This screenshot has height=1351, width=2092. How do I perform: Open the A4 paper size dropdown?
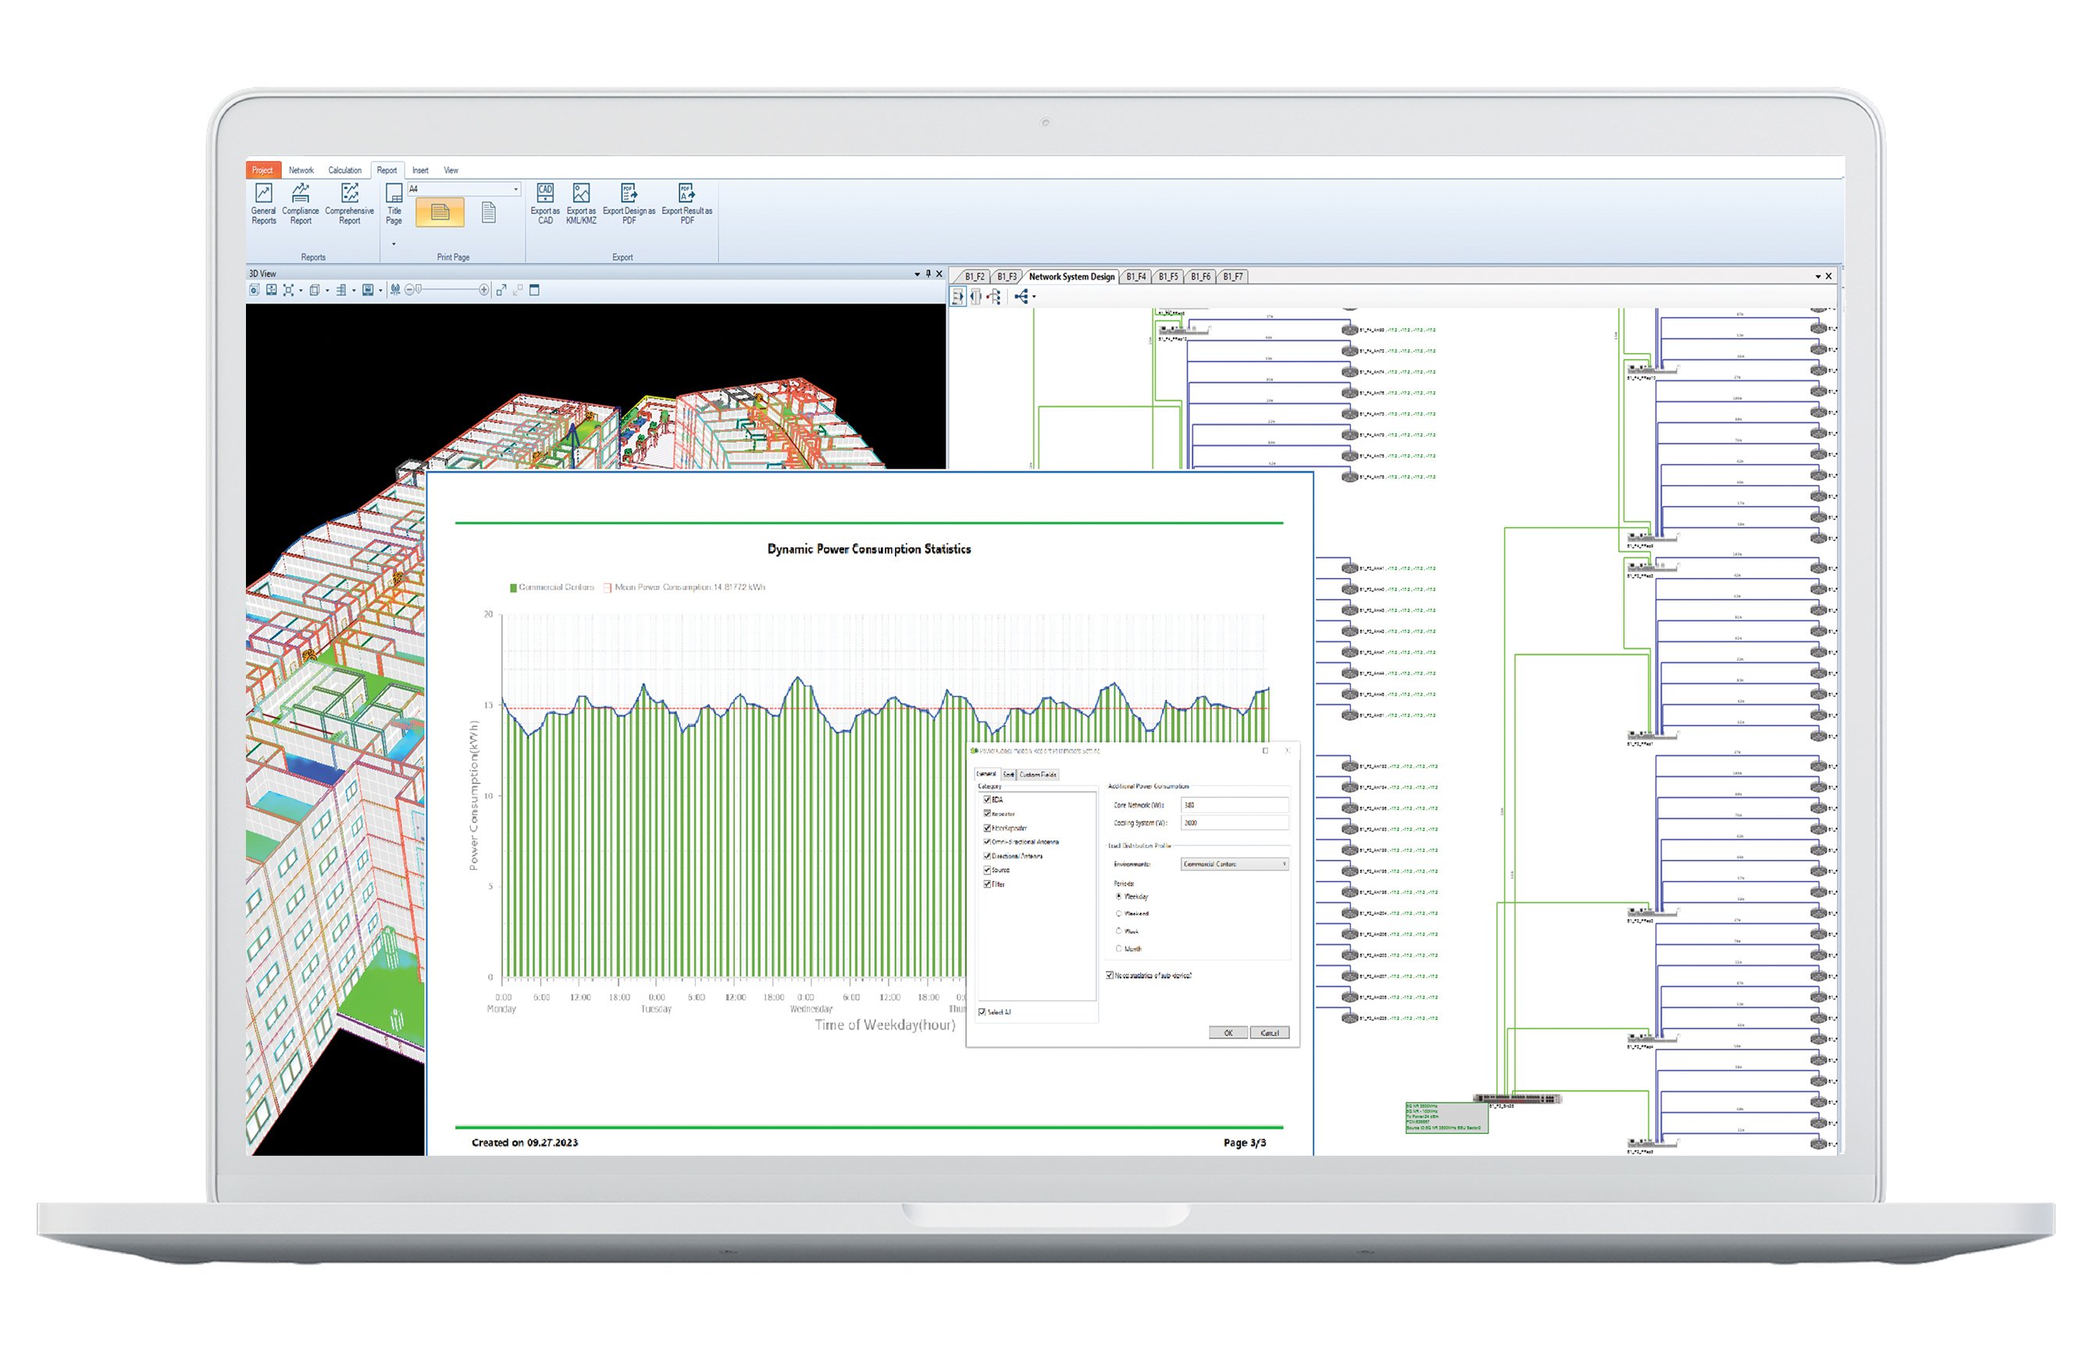point(515,190)
